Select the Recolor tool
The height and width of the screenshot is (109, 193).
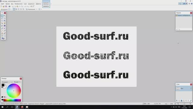pyautogui.click(x=5, y=33)
